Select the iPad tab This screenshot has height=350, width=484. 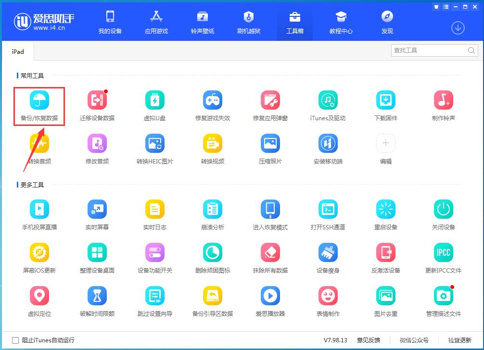(x=17, y=51)
